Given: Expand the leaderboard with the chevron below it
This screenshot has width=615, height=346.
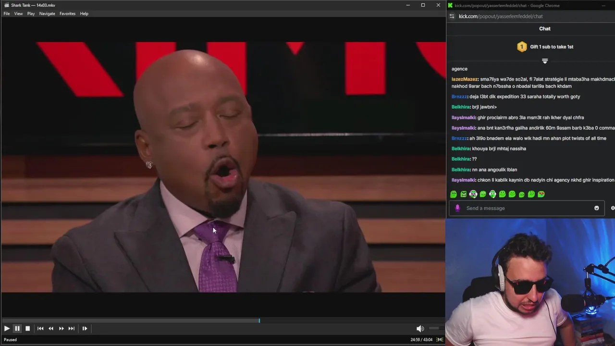Looking at the screenshot, I should [545, 61].
